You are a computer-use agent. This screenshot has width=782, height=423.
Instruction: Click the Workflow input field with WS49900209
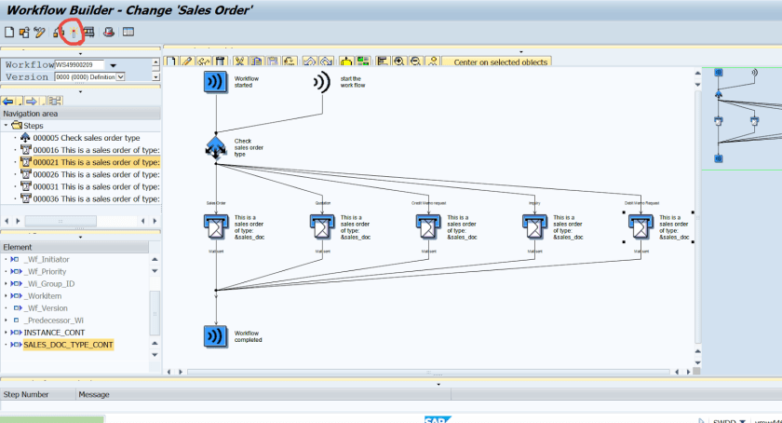[79, 65]
